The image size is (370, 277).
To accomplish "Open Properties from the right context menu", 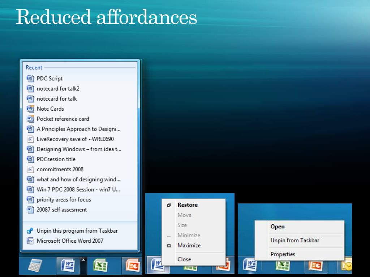I will tap(299, 254).
